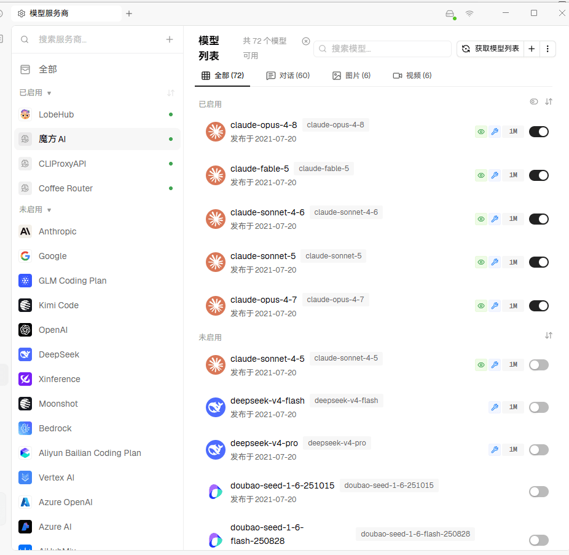Turn off claude-fable-5 toggle
The image size is (569, 555).
[539, 175]
